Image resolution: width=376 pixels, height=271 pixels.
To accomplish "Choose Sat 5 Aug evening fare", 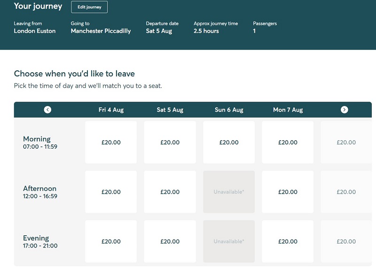I will (170, 241).
